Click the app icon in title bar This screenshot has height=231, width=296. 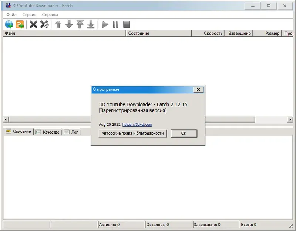click(x=8, y=6)
